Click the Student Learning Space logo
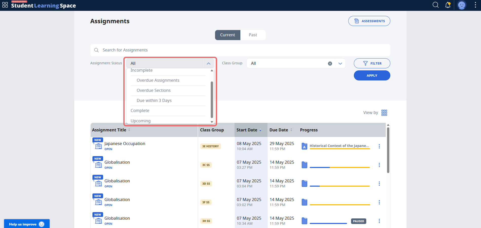This screenshot has width=481, height=228. click(44, 5)
